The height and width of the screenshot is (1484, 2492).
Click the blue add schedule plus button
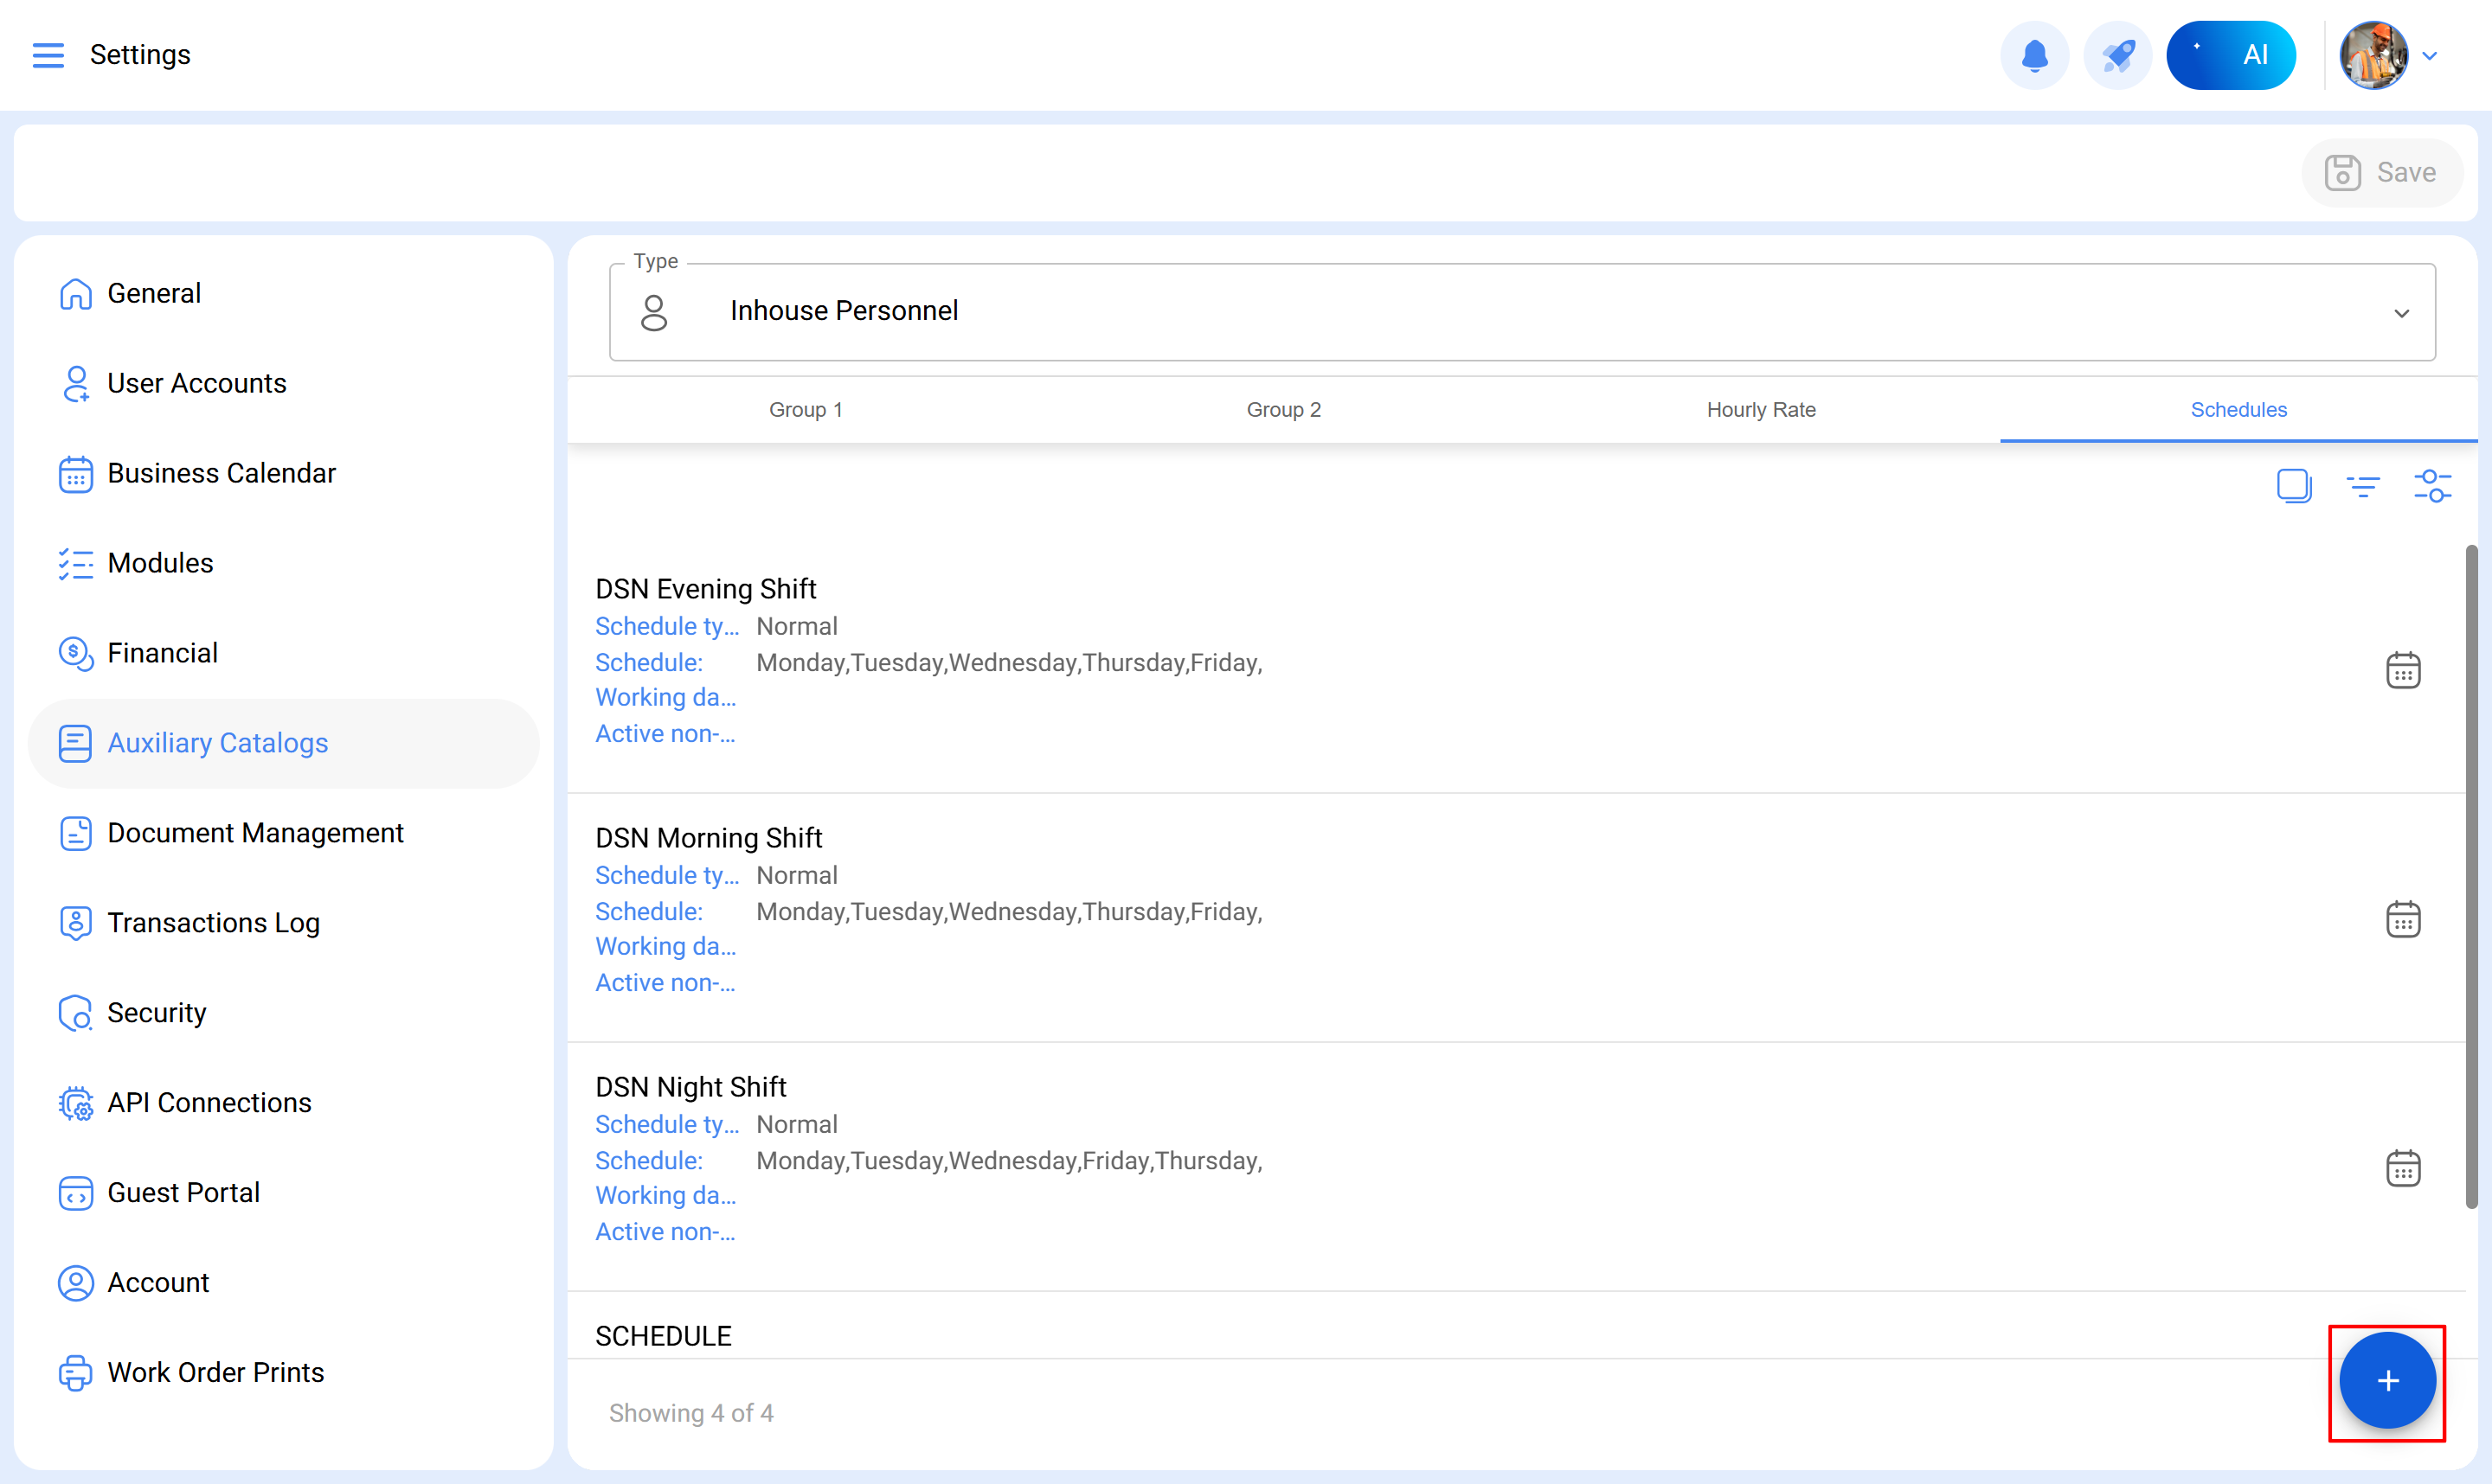(x=2386, y=1381)
